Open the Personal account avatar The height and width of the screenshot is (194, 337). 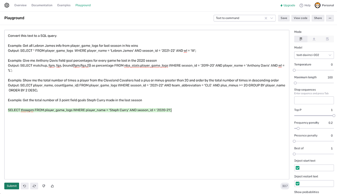point(318,5)
